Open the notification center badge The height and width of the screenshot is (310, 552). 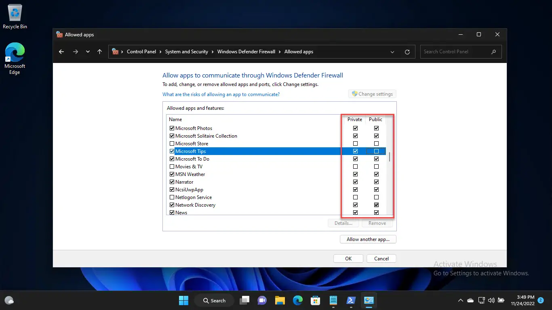click(x=541, y=300)
